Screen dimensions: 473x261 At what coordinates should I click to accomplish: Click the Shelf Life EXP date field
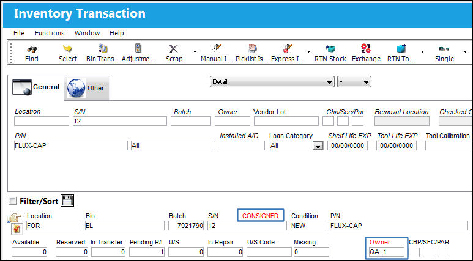(347, 145)
